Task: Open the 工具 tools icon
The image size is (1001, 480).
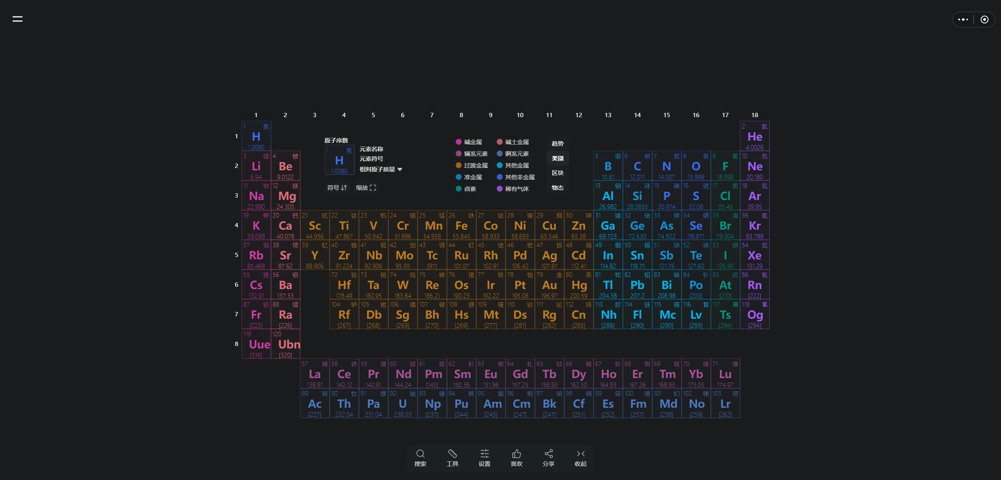Action: tap(452, 454)
